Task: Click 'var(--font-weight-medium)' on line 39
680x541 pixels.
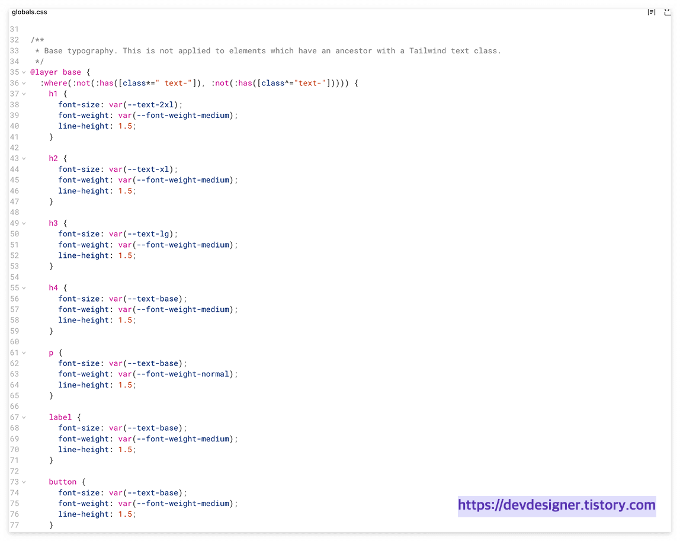Action: 176,116
